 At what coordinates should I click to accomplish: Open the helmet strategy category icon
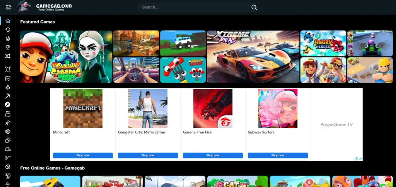[x=8, y=176]
